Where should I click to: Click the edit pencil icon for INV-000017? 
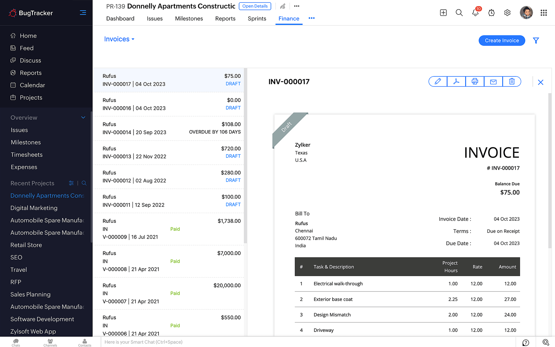coord(438,82)
